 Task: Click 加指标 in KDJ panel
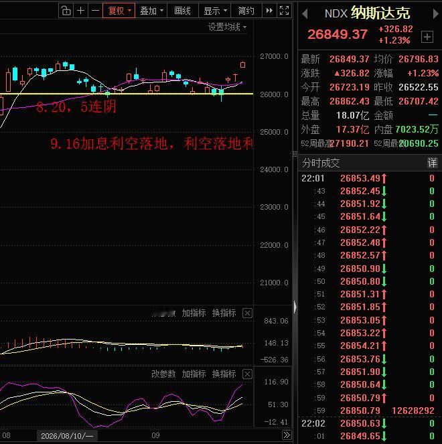[x=194, y=374]
